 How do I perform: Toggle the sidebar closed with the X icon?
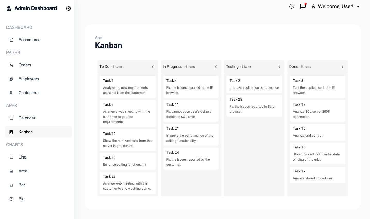(x=69, y=8)
